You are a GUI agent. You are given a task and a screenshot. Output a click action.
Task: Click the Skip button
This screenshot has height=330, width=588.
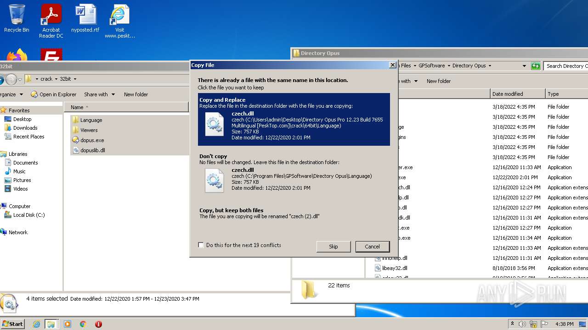point(334,247)
